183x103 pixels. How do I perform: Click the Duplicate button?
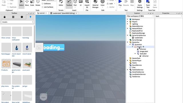tap(12, 7)
